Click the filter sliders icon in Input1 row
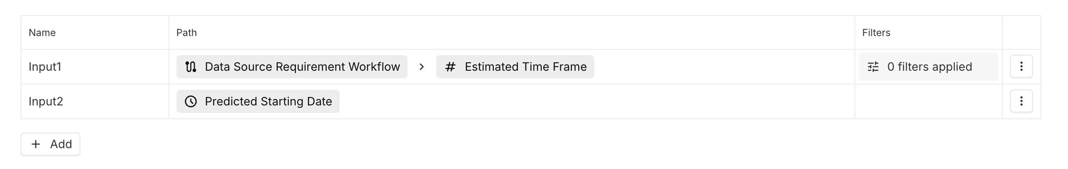This screenshot has height=169, width=1068. (873, 67)
